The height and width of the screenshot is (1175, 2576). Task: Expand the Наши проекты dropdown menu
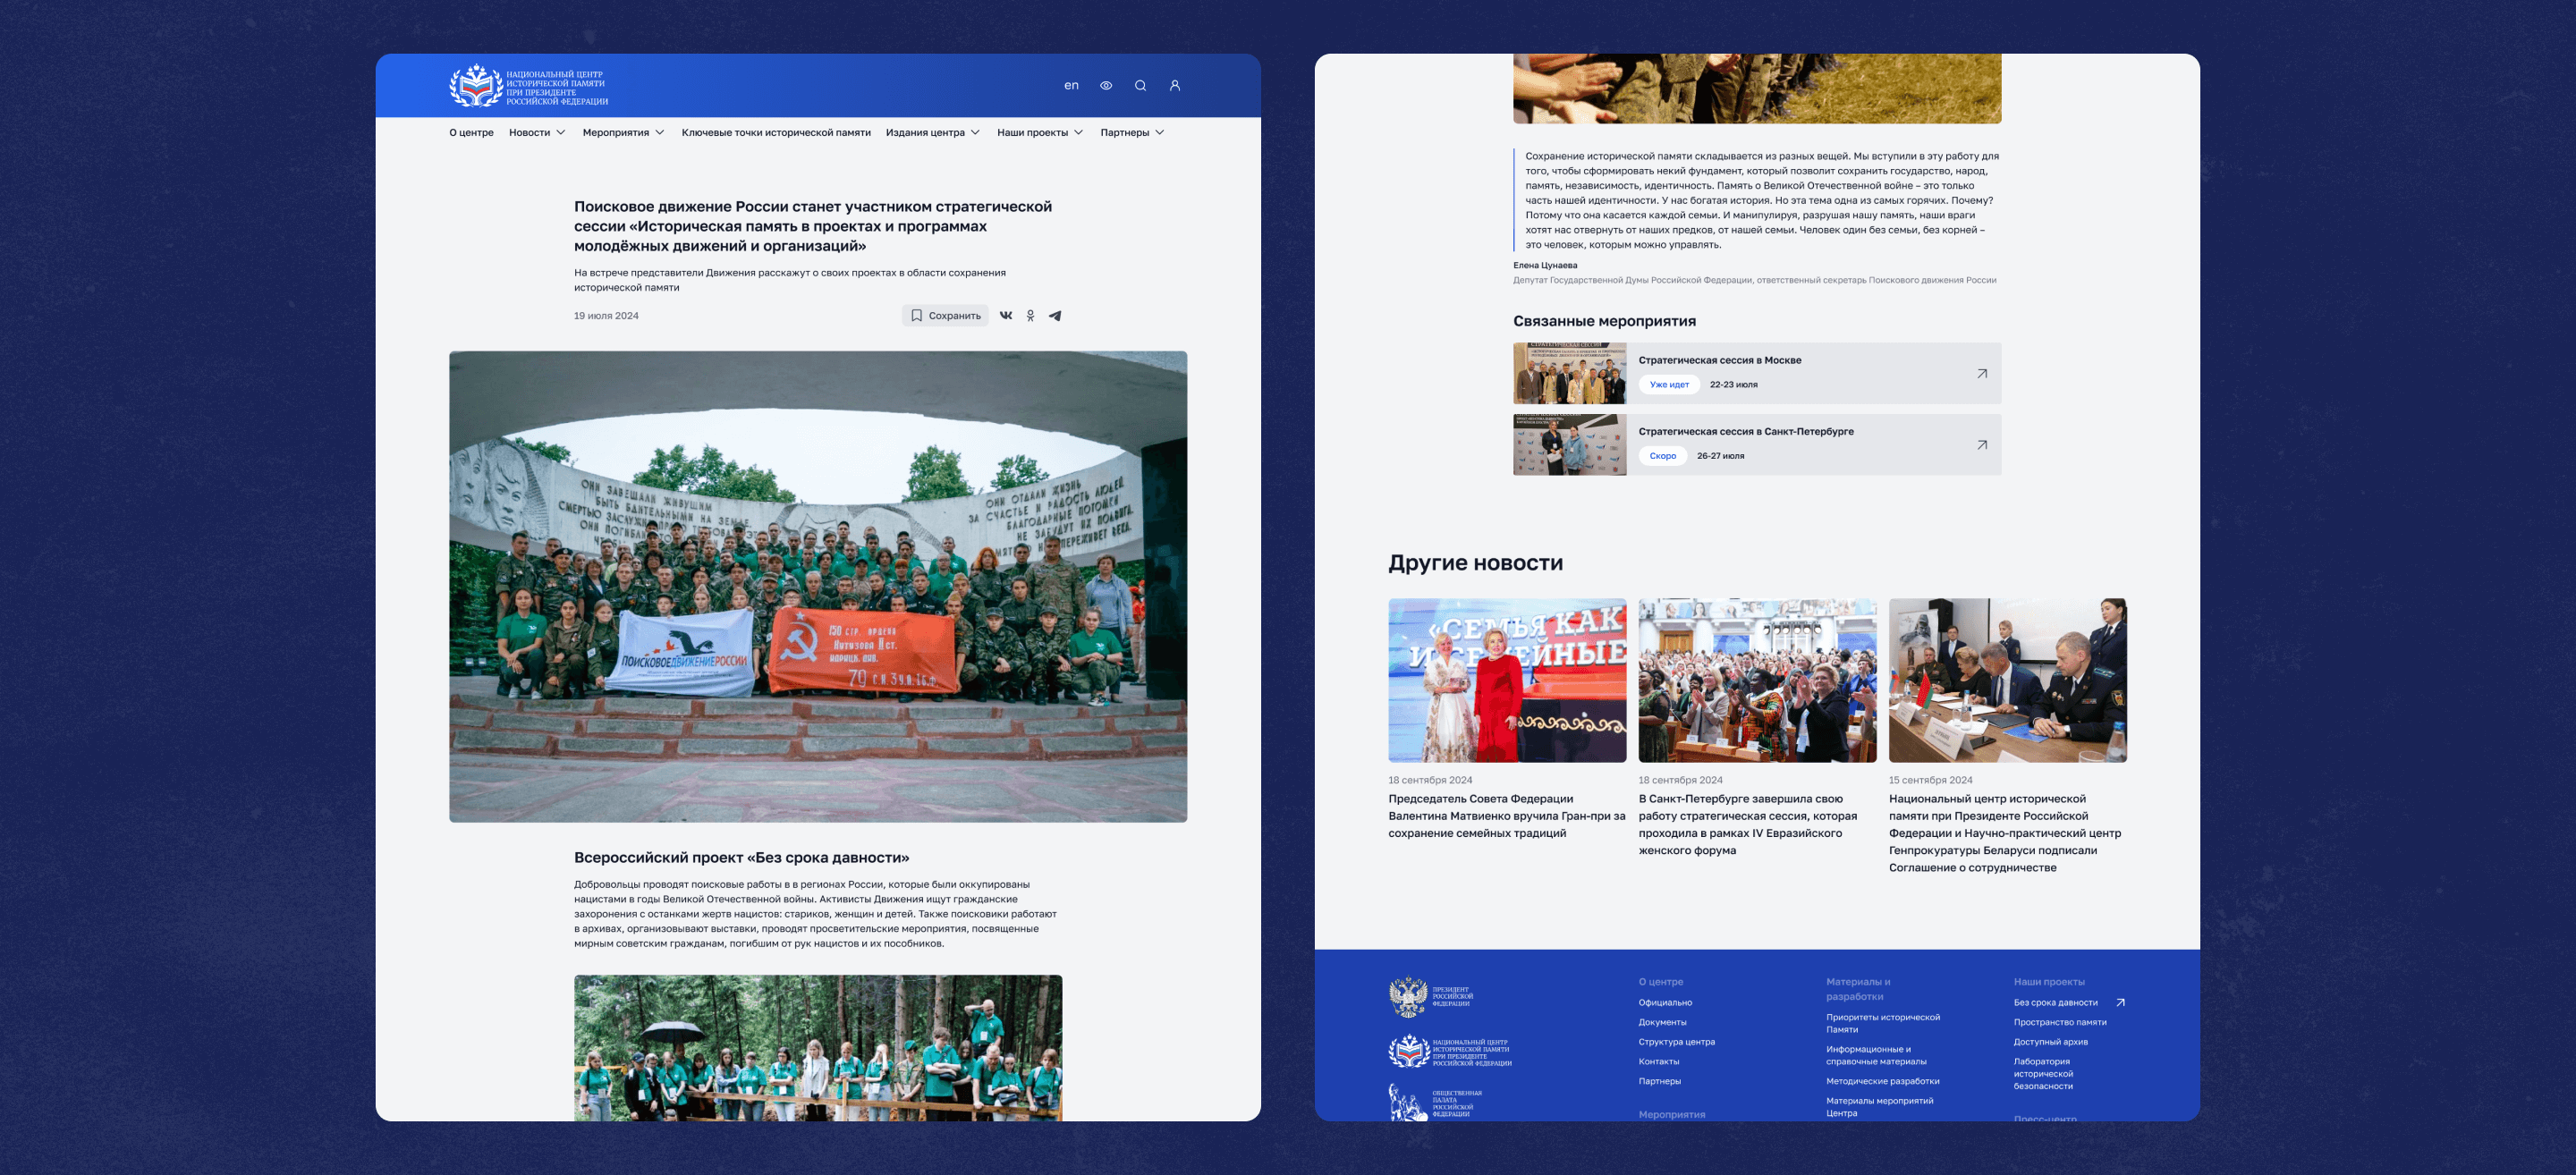click(x=1040, y=133)
